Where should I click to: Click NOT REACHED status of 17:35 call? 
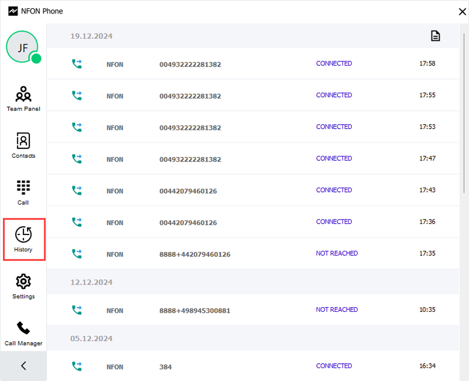pos(337,254)
